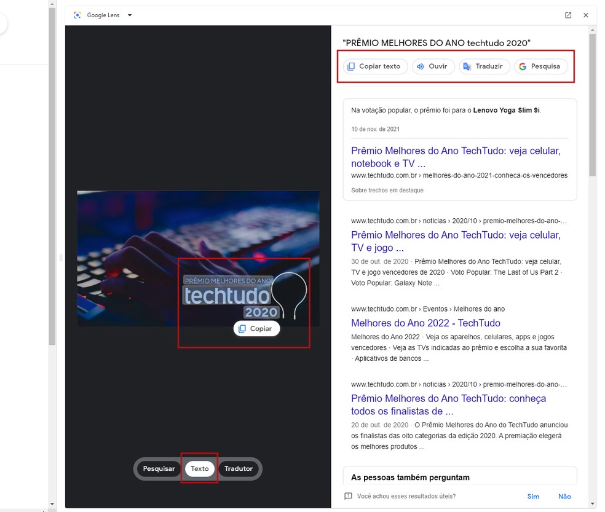Click the highlighted '2020' text in image
Screen dimensions: 605x512
tap(261, 312)
